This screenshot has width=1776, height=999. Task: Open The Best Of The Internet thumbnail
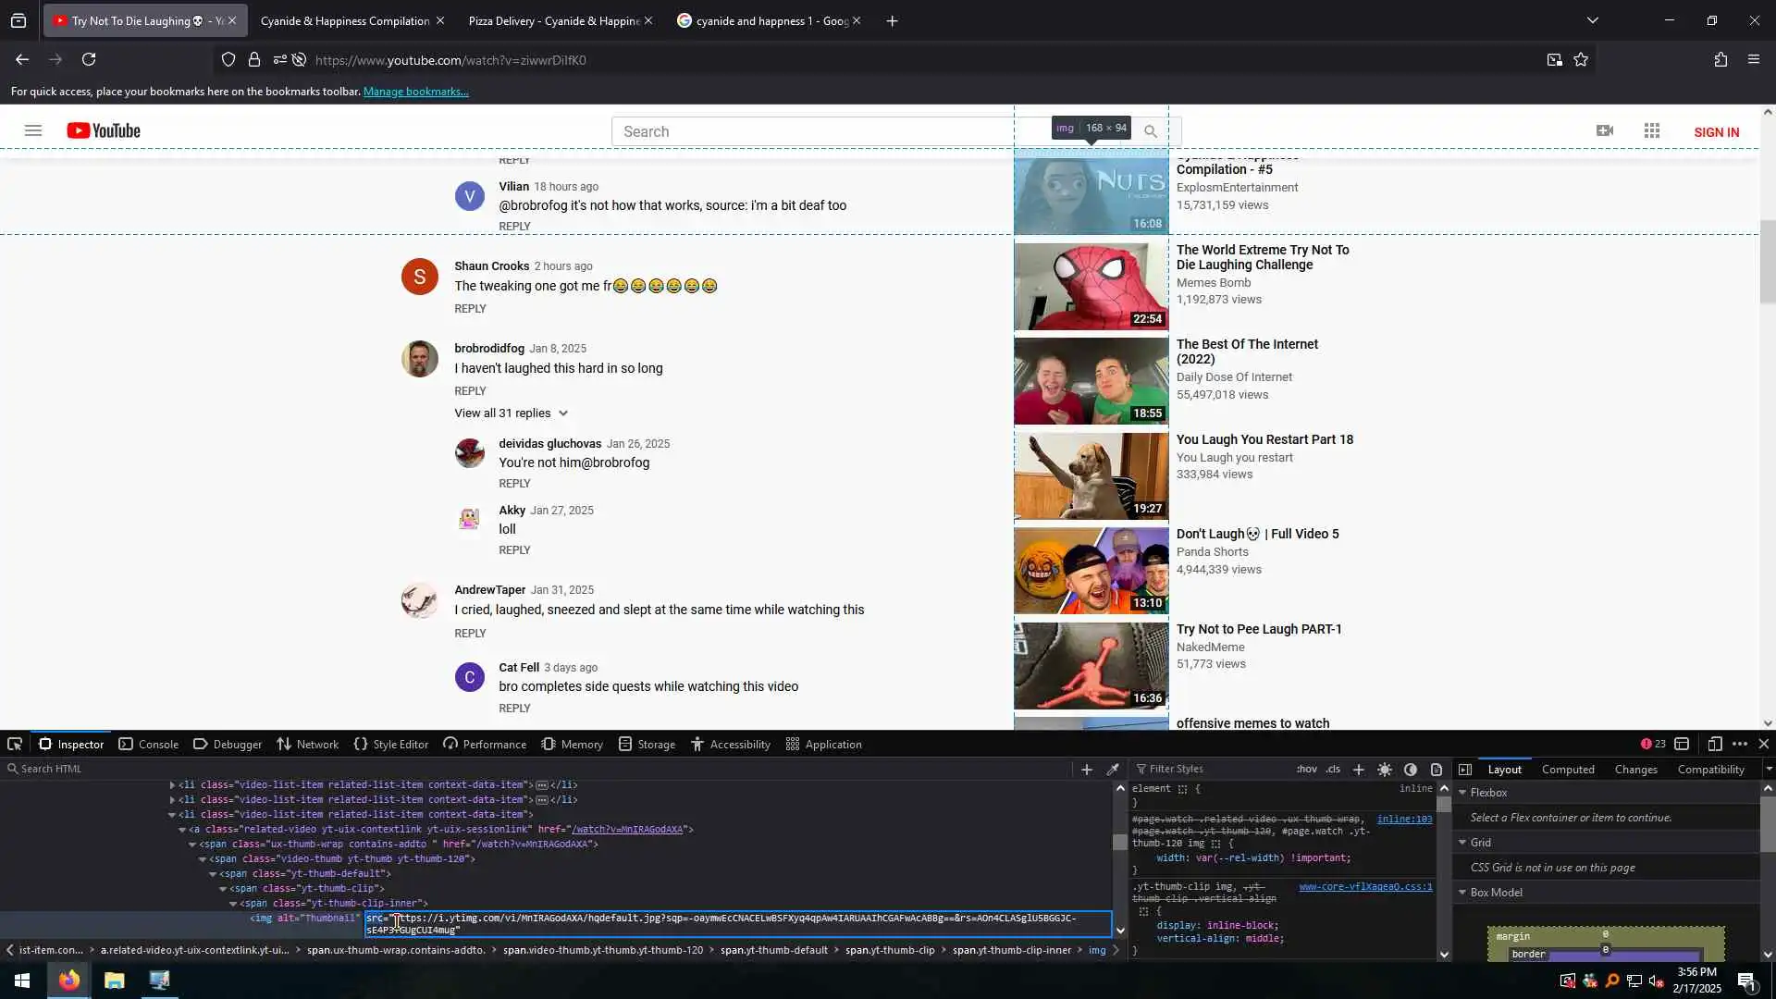pos(1091,381)
